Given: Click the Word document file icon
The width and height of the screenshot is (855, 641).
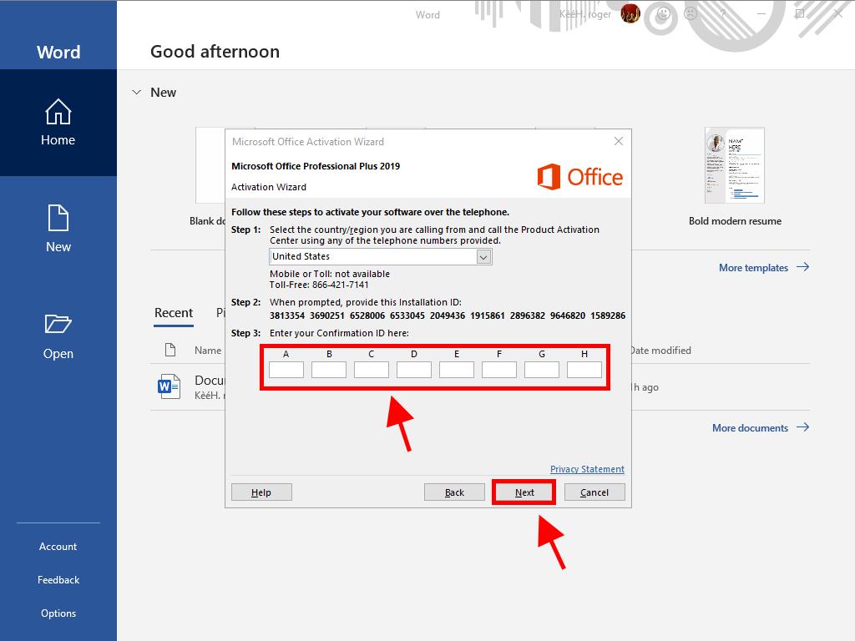Looking at the screenshot, I should pyautogui.click(x=169, y=386).
